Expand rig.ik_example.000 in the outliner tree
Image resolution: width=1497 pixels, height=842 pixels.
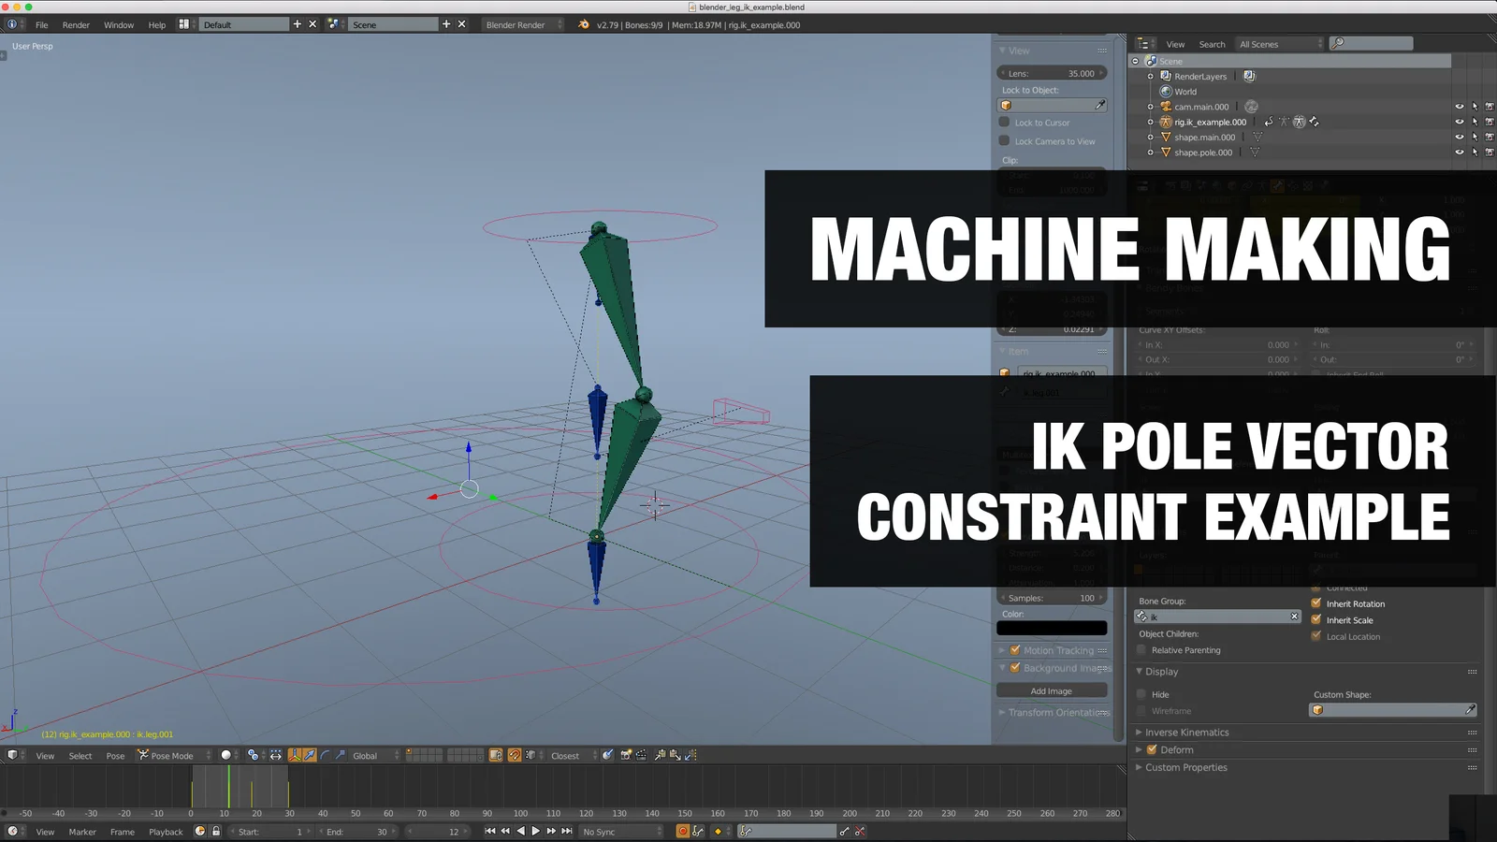pos(1151,122)
